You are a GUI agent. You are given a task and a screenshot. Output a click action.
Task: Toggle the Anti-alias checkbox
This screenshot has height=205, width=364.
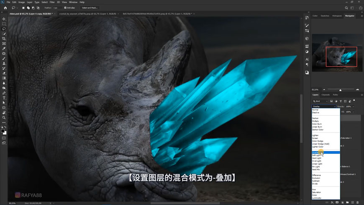click(65, 8)
